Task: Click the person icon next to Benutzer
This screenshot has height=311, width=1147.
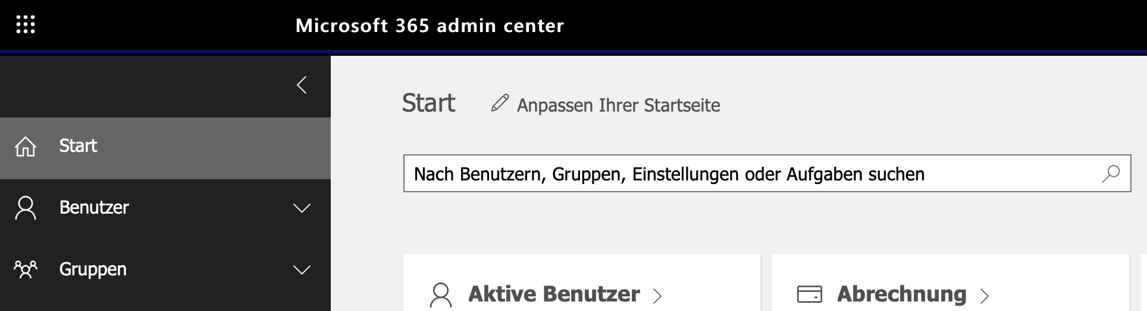Action: [26, 208]
